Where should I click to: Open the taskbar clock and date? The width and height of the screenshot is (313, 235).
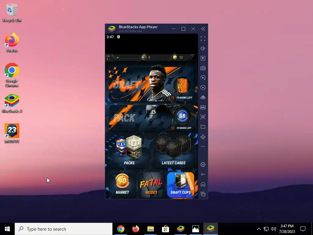(287, 229)
